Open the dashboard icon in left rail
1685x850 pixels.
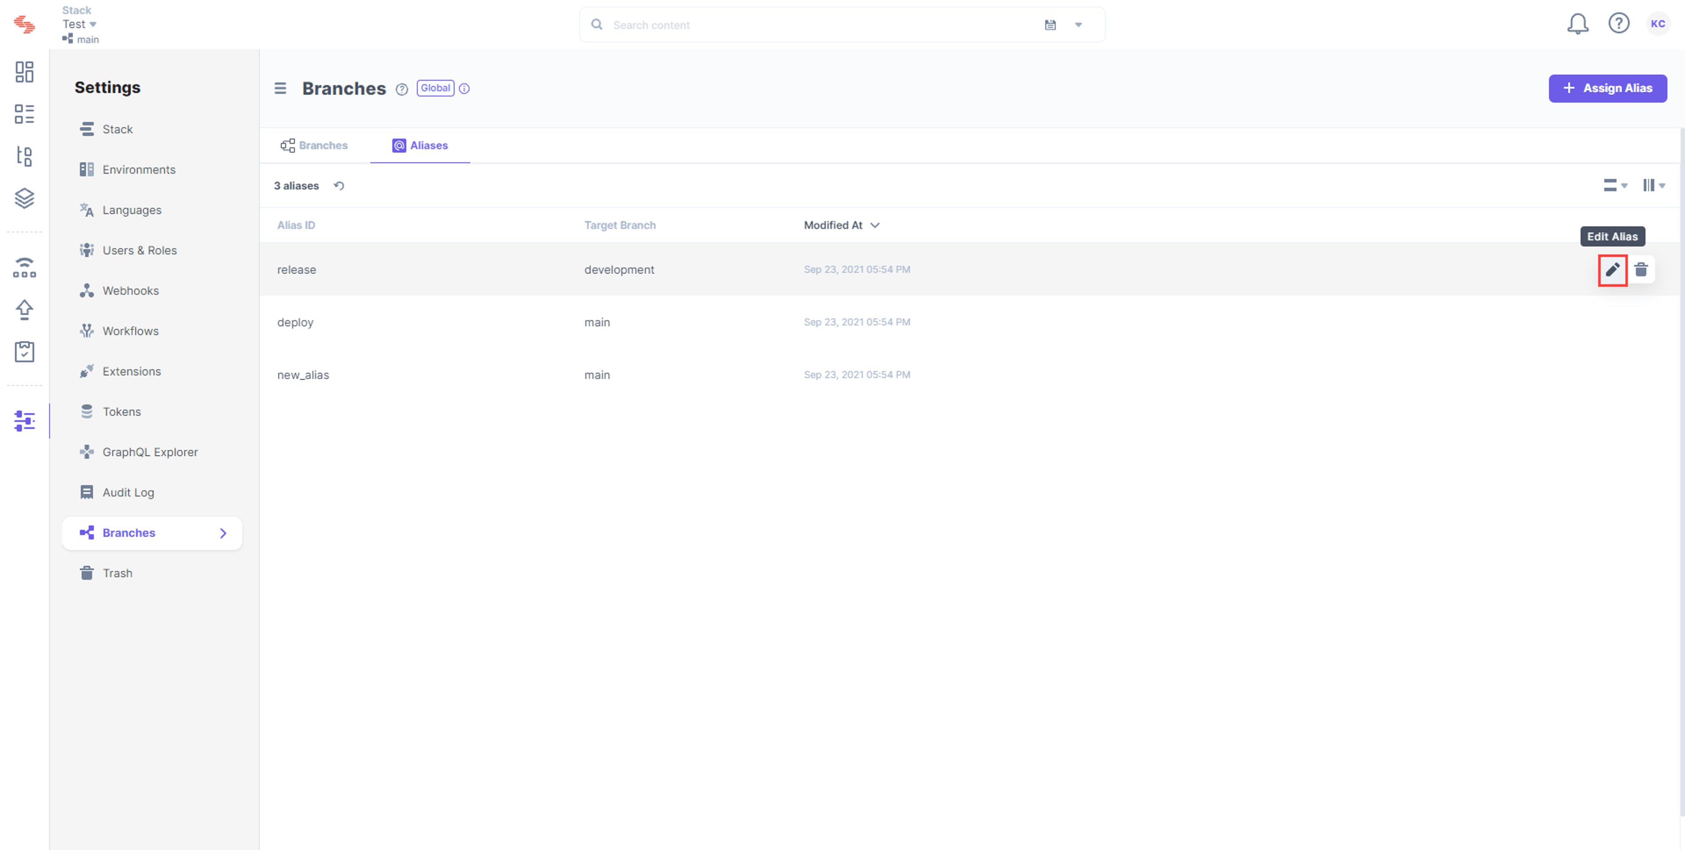tap(24, 72)
